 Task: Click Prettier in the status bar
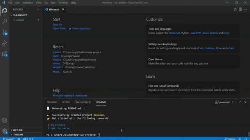point(230,139)
